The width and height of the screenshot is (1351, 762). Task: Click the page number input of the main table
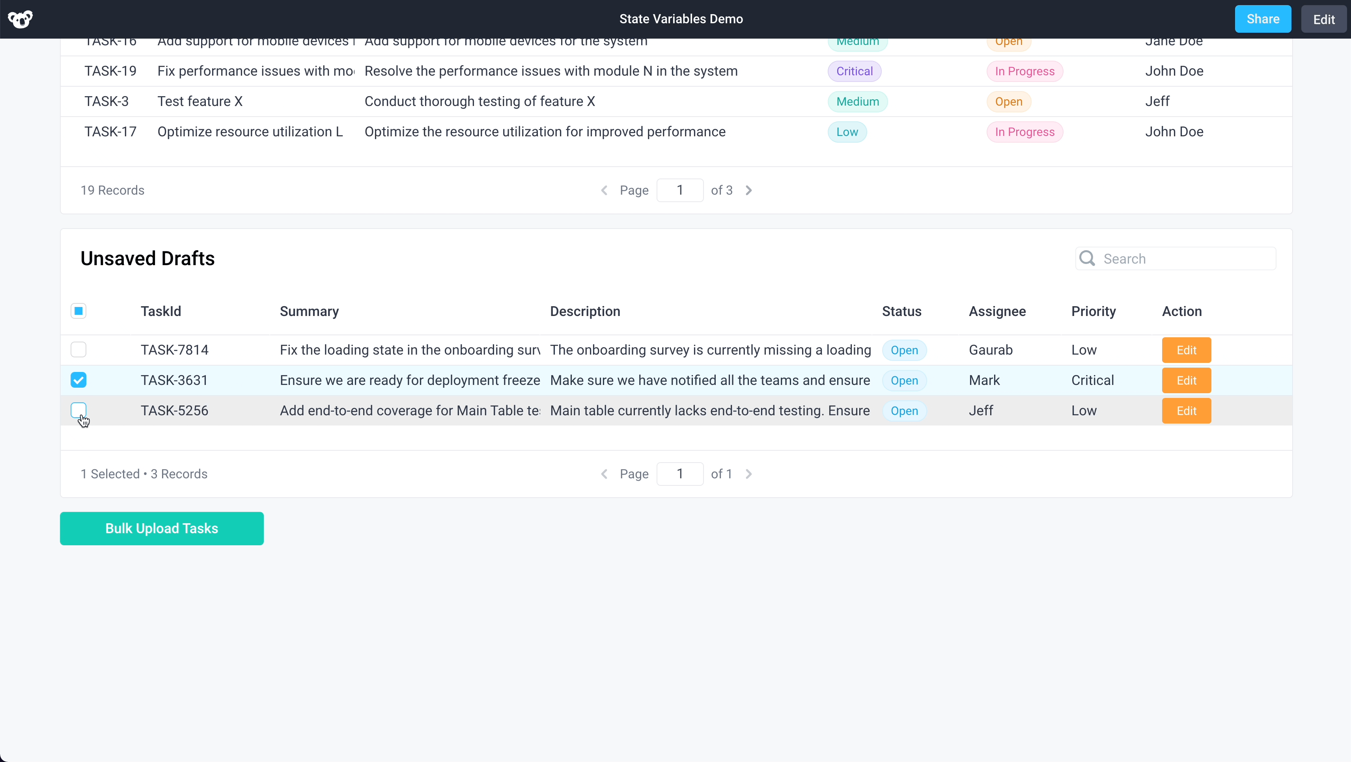coord(680,190)
